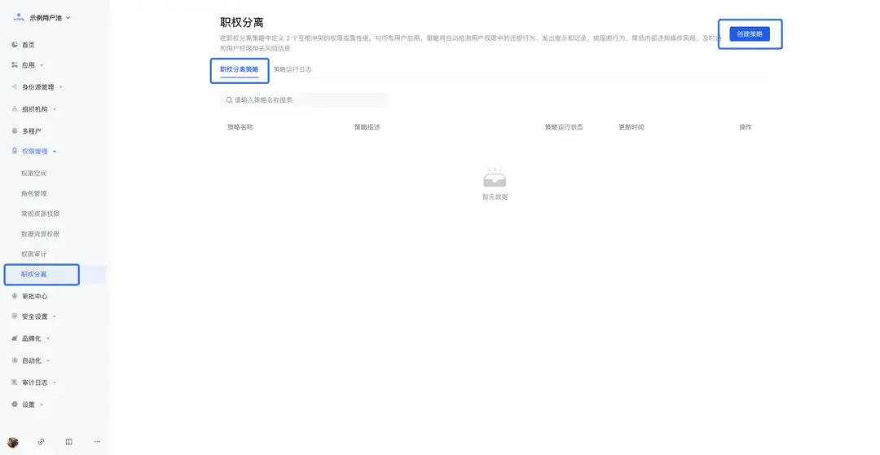Screen dimensions: 880x455
Task: Click the 审计日志 icon
Action: tap(15, 382)
